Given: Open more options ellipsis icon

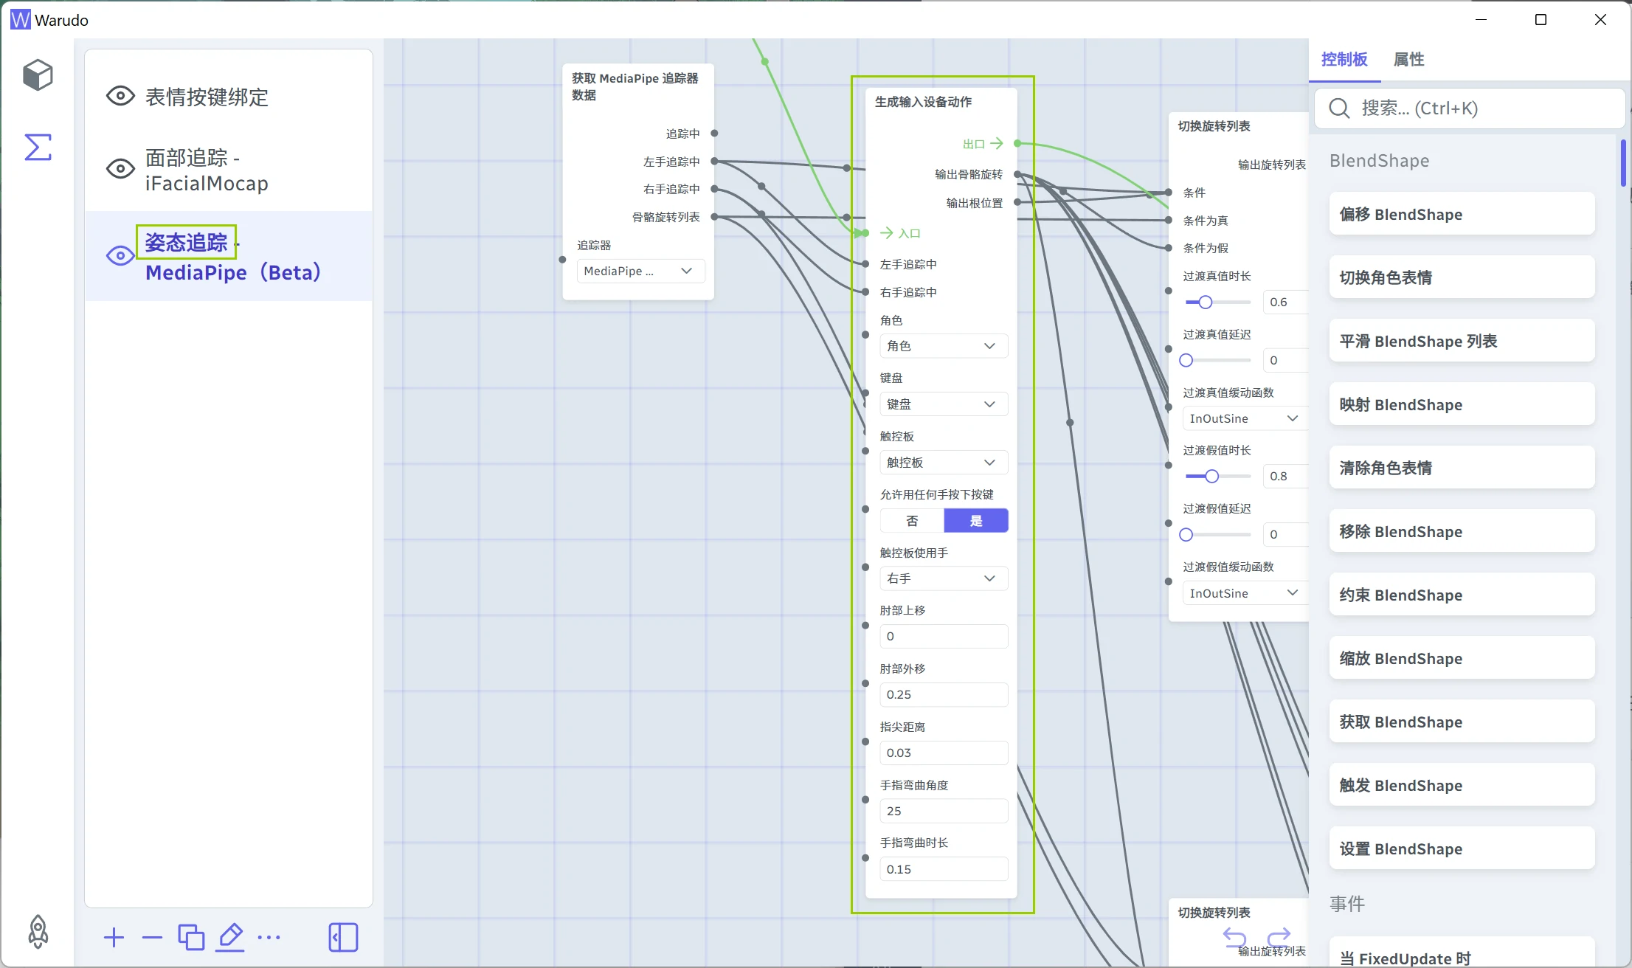Looking at the screenshot, I should (x=269, y=938).
